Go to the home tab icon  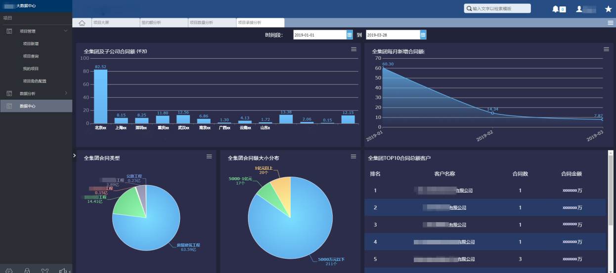point(82,23)
